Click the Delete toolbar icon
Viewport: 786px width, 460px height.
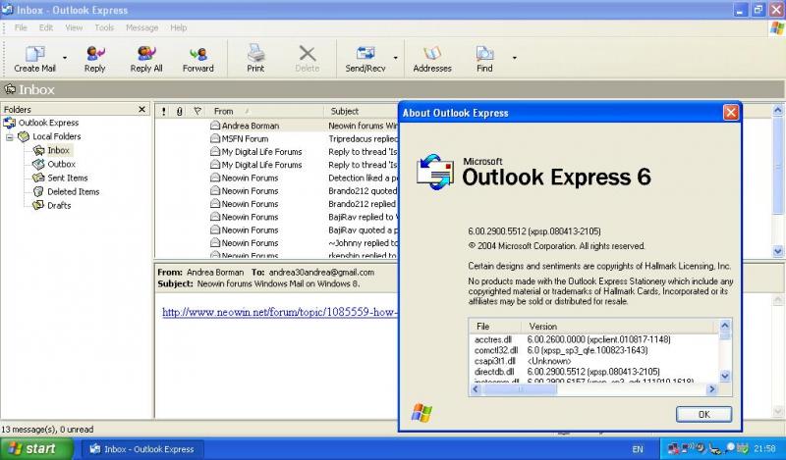pyautogui.click(x=307, y=59)
